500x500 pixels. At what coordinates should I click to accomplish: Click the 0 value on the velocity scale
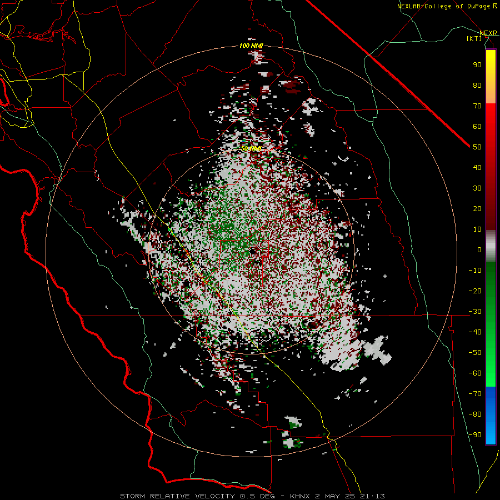pyautogui.click(x=479, y=250)
